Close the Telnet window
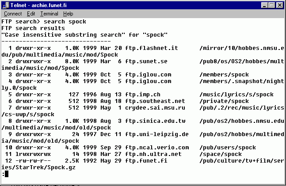The height and width of the screenshot is (186, 286). pyautogui.click(x=280, y=5)
